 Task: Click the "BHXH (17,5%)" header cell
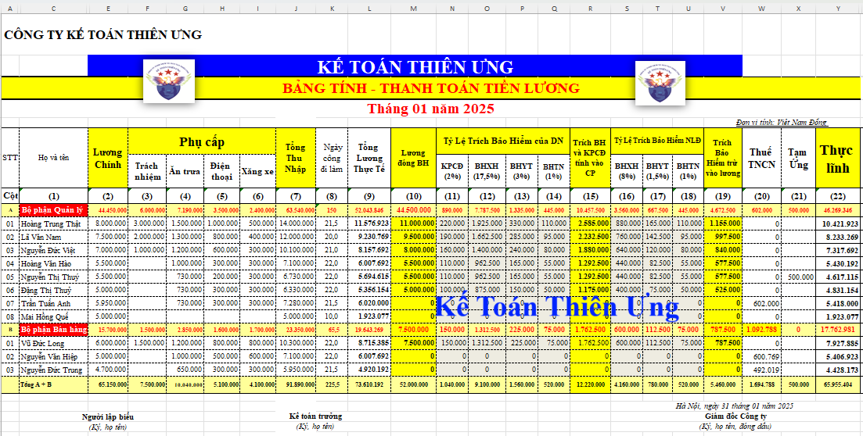[487, 171]
